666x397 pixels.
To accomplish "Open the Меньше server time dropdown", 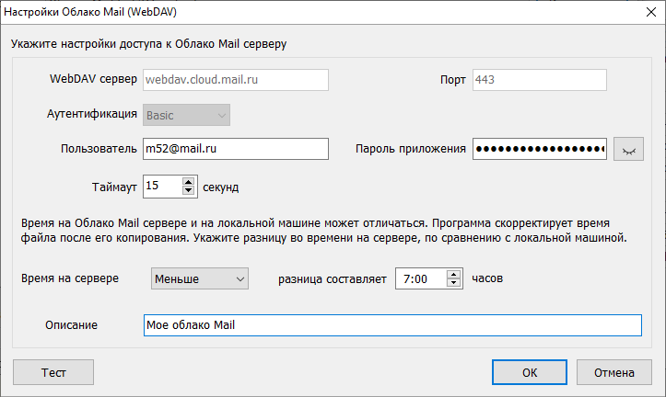I will click(x=199, y=278).
